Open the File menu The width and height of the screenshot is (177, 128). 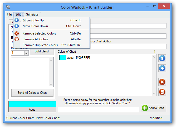pos(9,14)
